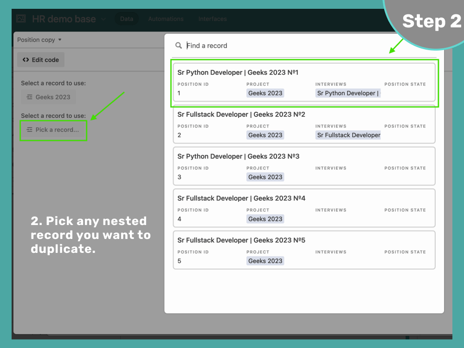Open the Geeks 2023 selected record button
The width and height of the screenshot is (464, 348).
[x=49, y=97]
